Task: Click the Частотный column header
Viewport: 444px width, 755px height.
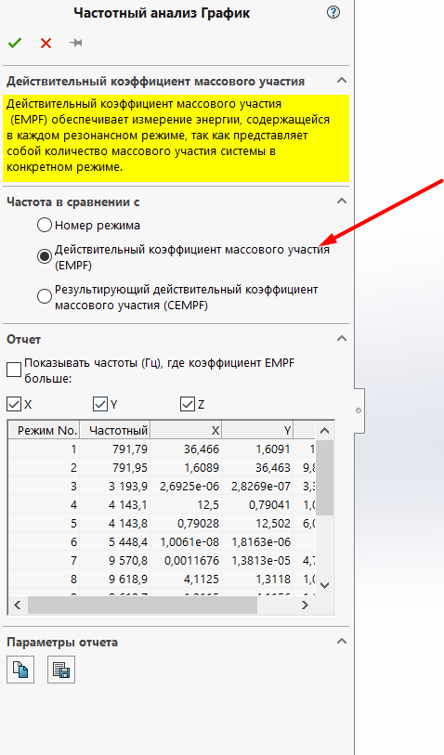Action: 114,430
